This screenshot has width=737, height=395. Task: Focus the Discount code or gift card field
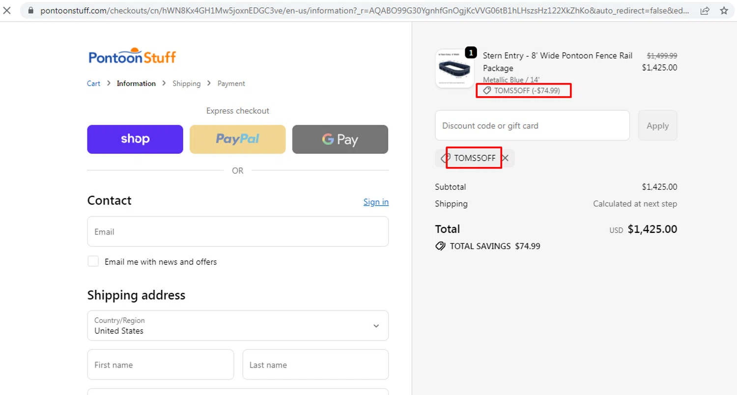coord(532,125)
